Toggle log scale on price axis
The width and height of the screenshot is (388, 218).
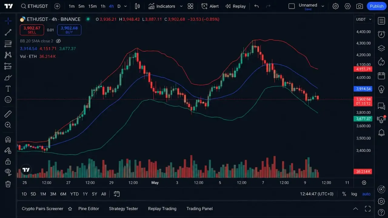[x=354, y=194]
